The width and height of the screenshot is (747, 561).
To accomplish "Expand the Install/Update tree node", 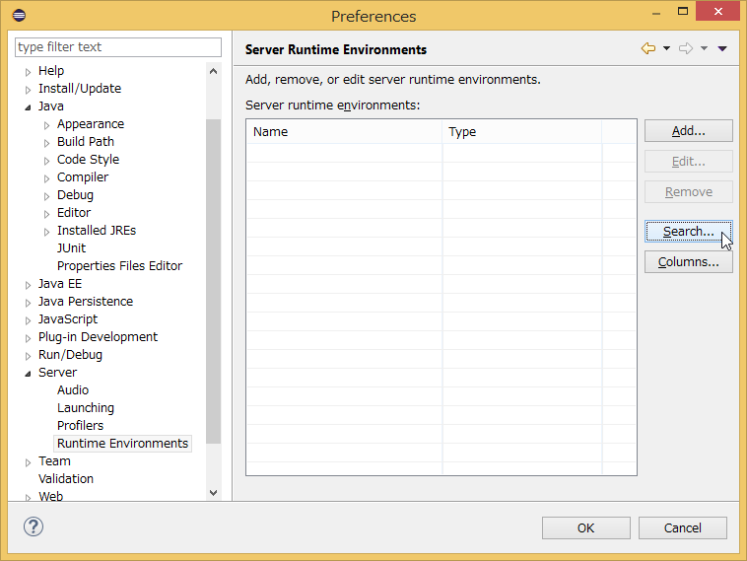I will click(x=29, y=90).
